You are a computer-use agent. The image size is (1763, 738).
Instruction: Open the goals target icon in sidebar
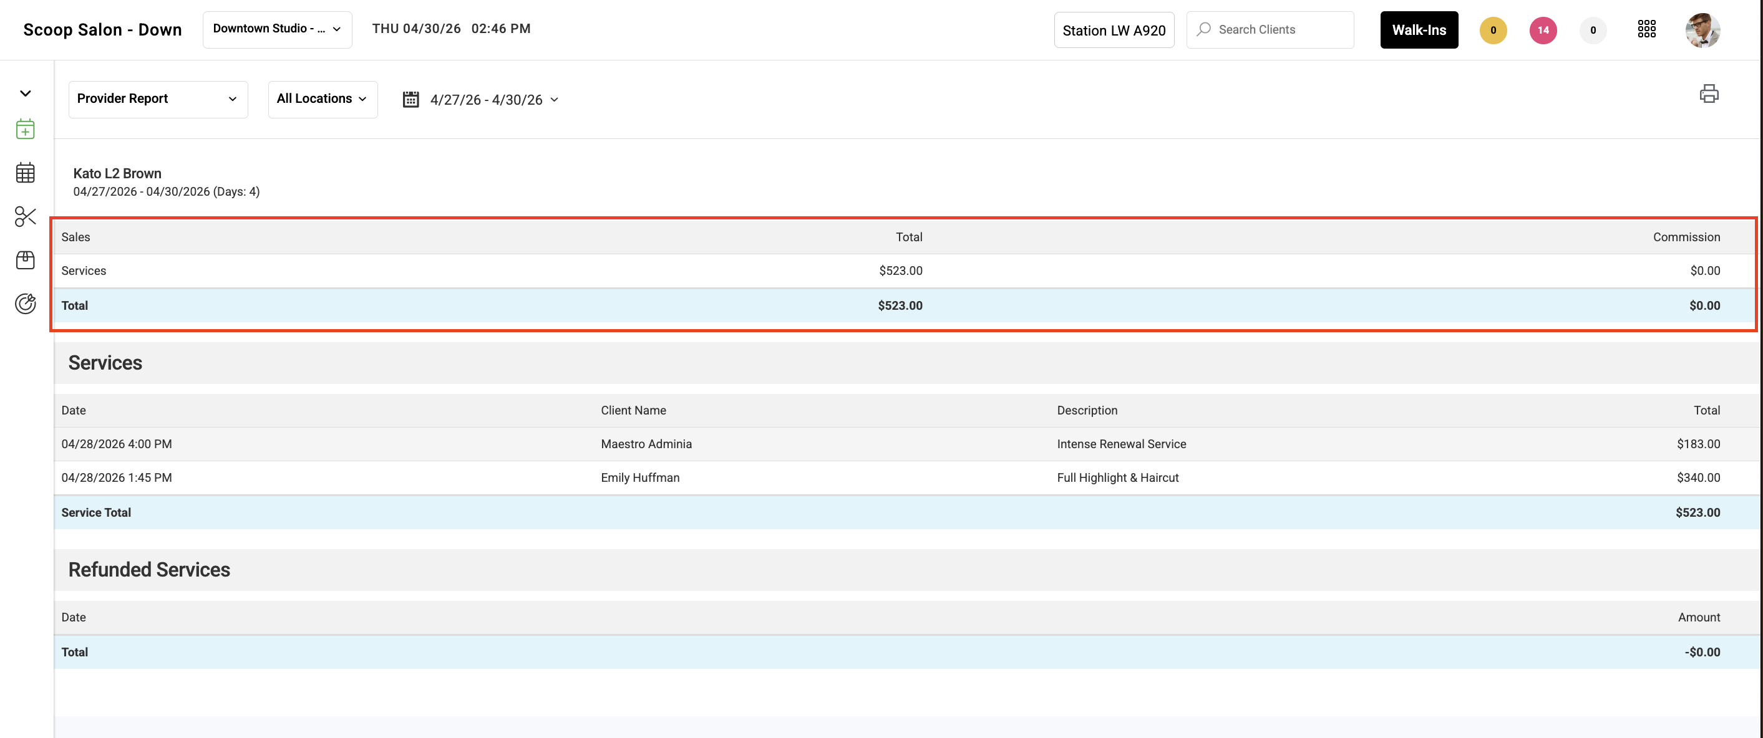[x=26, y=304]
